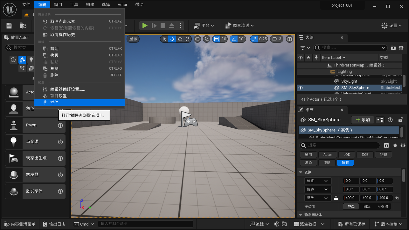Select SkyLight row in outliner
Viewport: 409px width, 230px height.
coord(350,81)
